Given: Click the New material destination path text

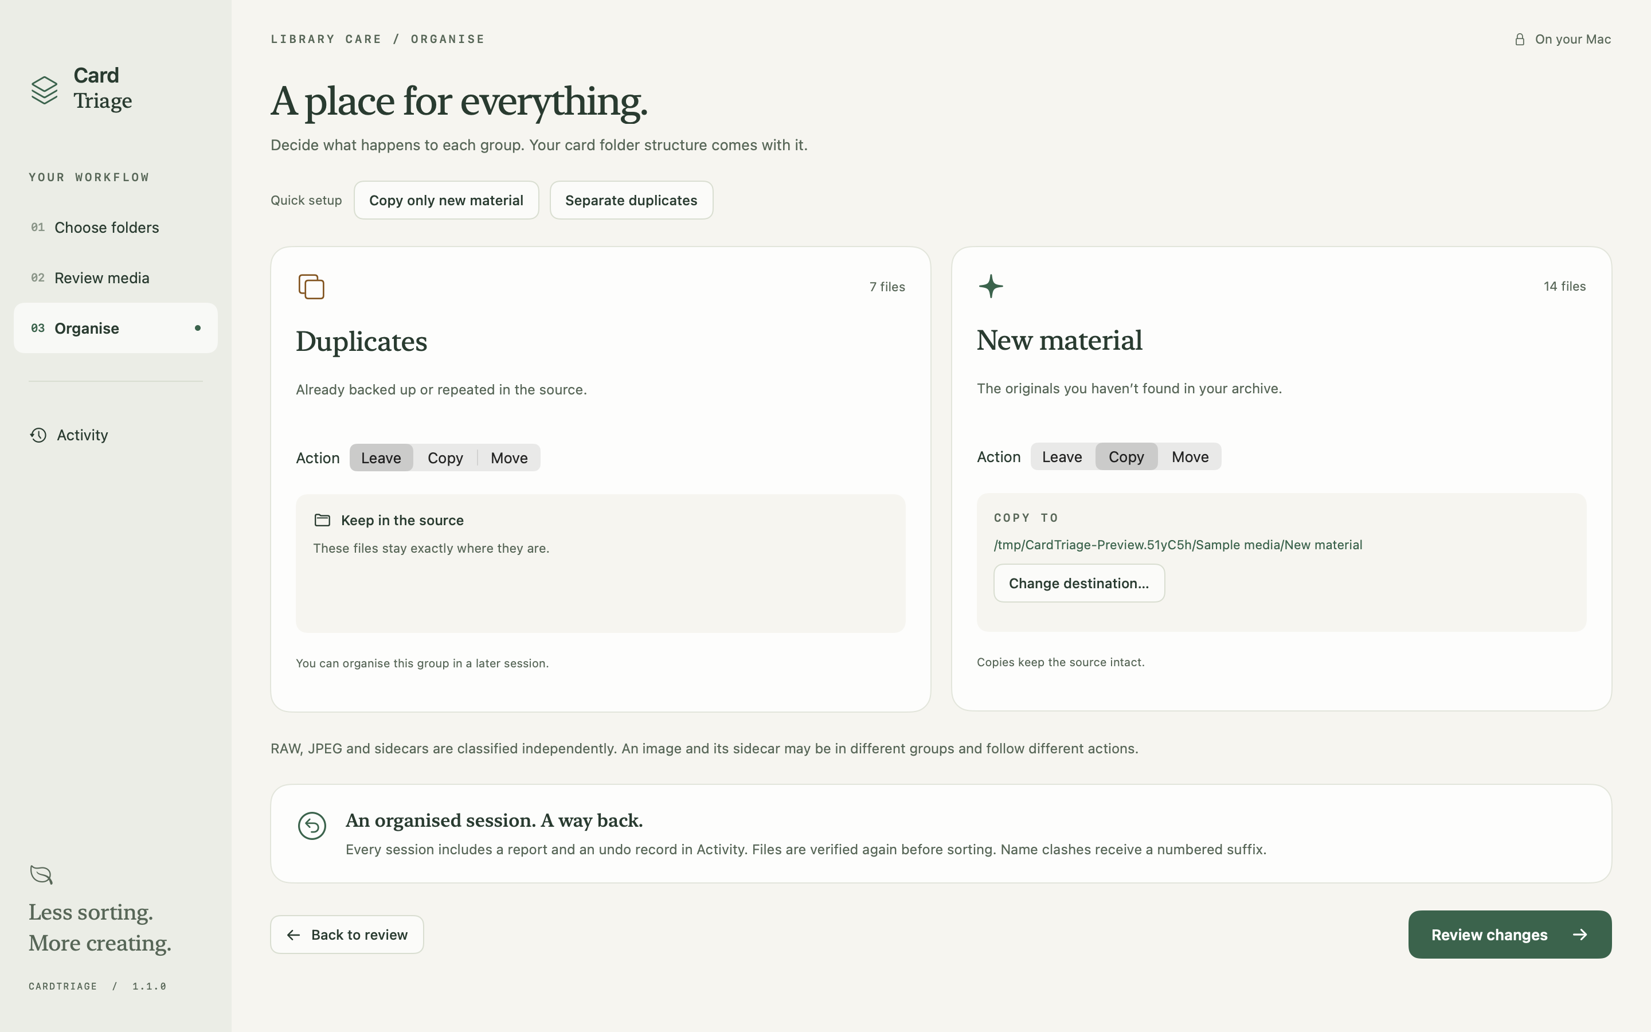Looking at the screenshot, I should coord(1177,545).
